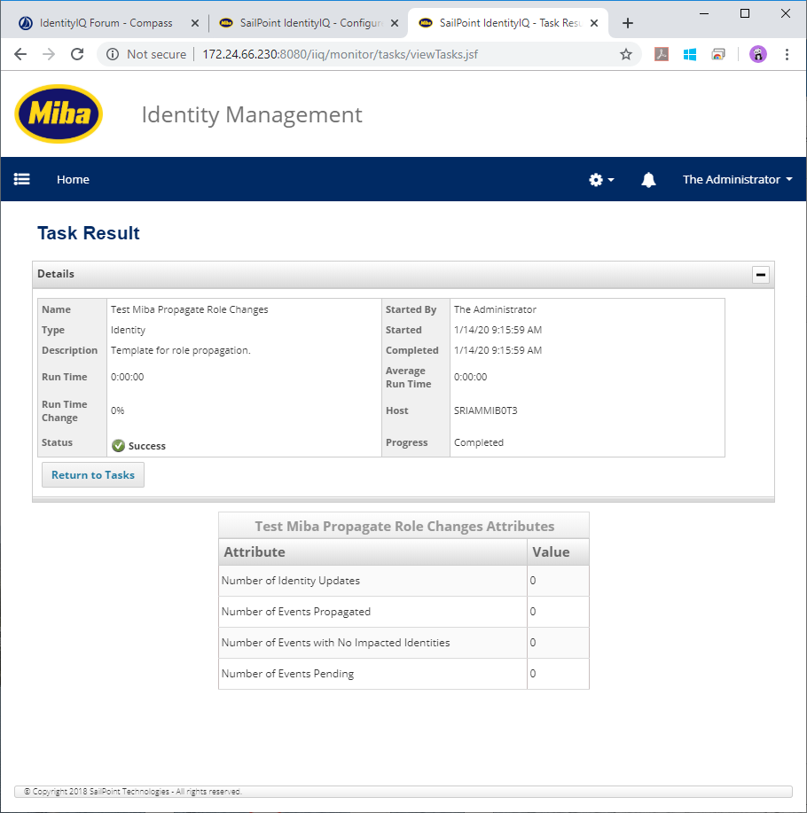Go to Home in navigation bar
This screenshot has height=813, width=807.
tap(73, 180)
